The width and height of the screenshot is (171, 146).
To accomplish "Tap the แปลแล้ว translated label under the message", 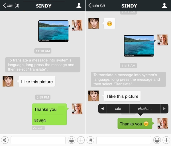I will 38,128.
